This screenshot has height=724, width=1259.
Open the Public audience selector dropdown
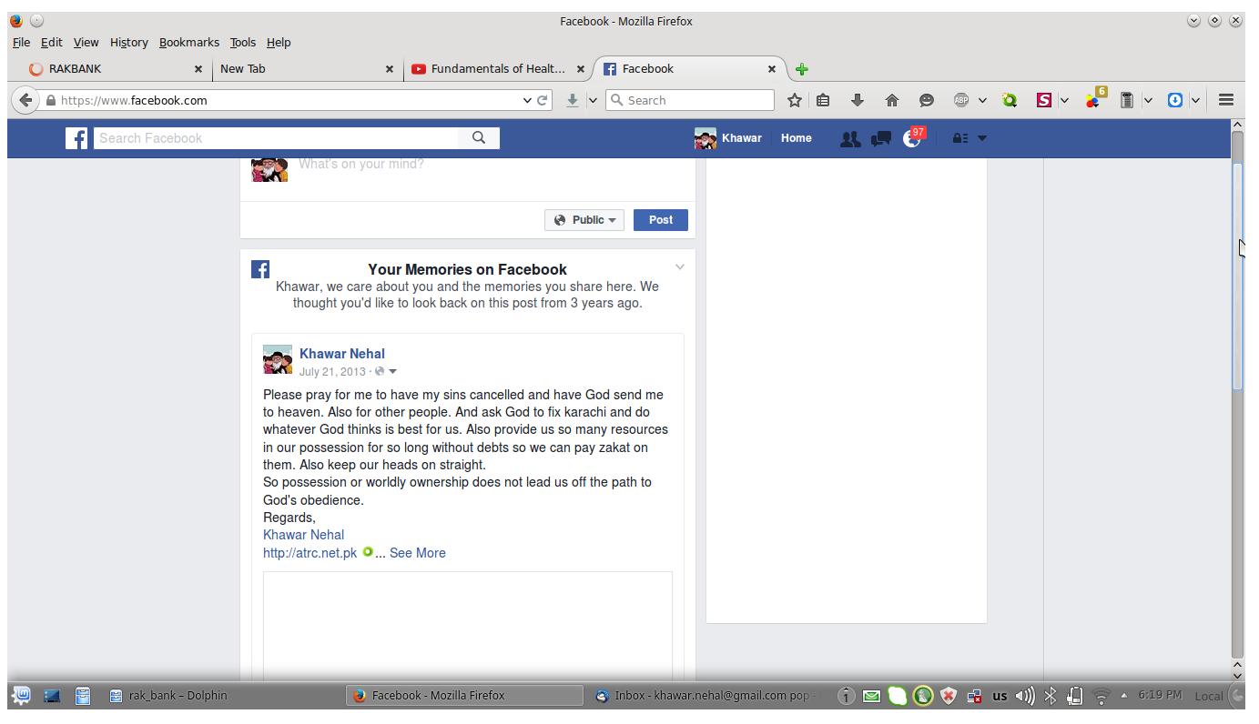coord(584,220)
